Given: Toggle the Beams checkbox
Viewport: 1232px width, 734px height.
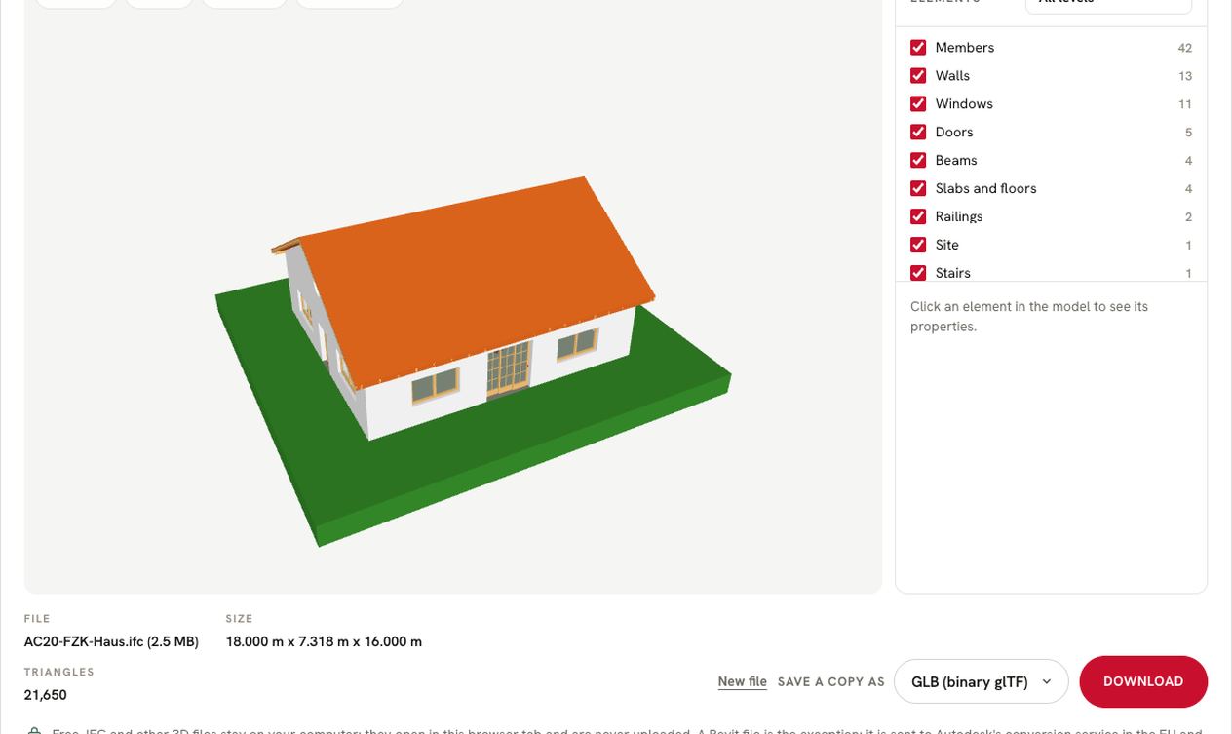Looking at the screenshot, I should point(918,161).
